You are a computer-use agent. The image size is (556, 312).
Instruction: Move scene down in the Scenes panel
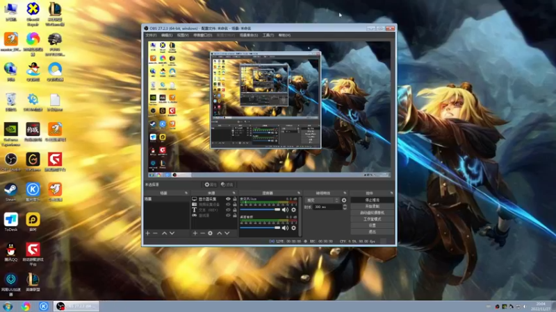point(172,233)
